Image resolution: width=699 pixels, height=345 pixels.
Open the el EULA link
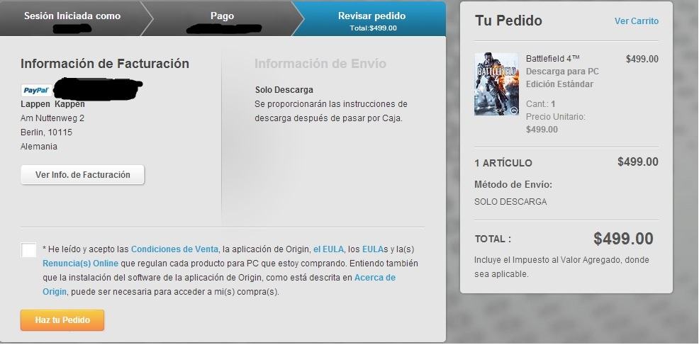(x=328, y=249)
